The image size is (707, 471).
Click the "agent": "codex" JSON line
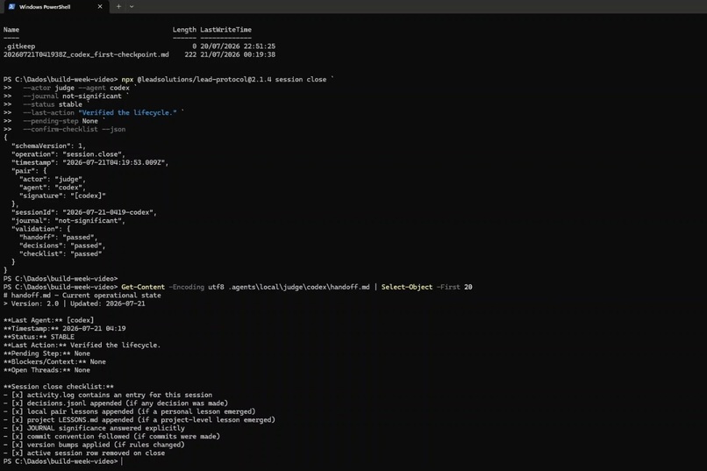point(53,188)
